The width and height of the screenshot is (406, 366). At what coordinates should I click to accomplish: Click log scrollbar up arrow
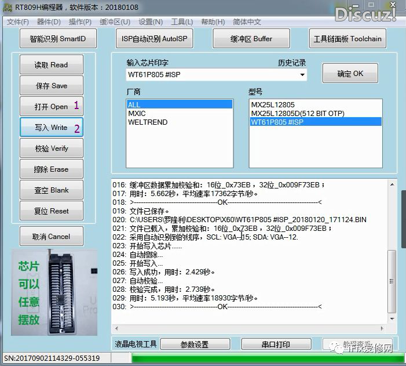tap(392, 184)
